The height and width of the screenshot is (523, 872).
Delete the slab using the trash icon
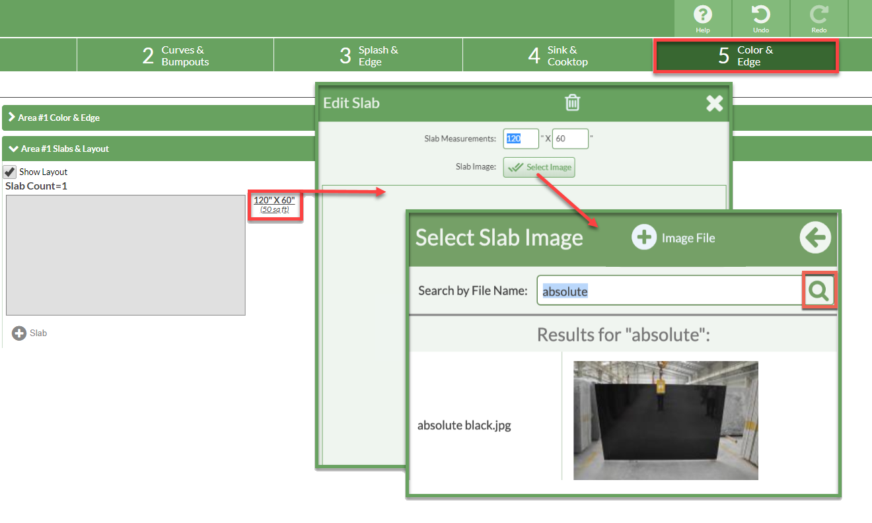[572, 102]
